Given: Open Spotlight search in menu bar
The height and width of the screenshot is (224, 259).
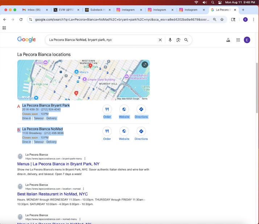Looking at the screenshot, I should pyautogui.click(x=213, y=2).
